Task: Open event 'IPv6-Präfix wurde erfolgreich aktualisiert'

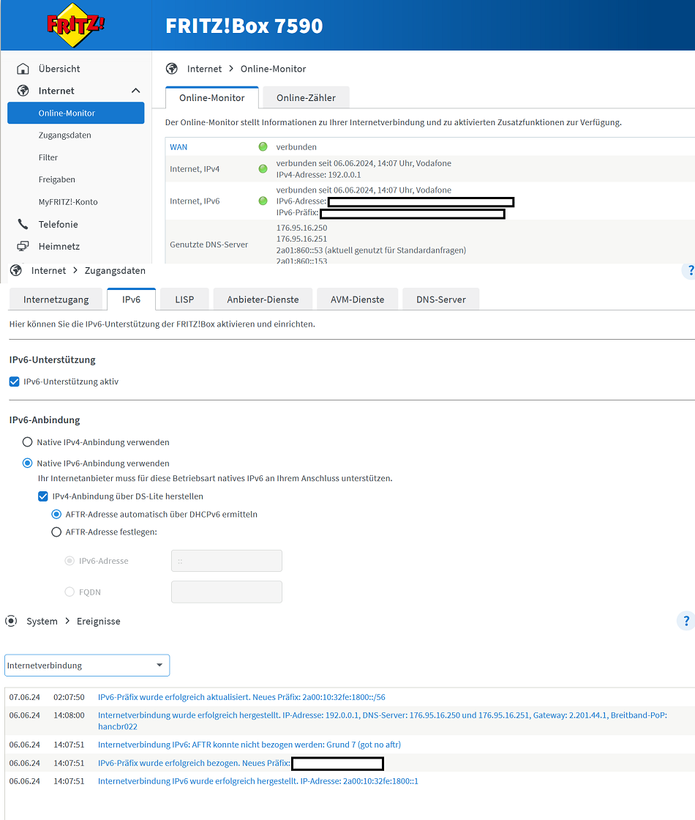Action: point(241,696)
